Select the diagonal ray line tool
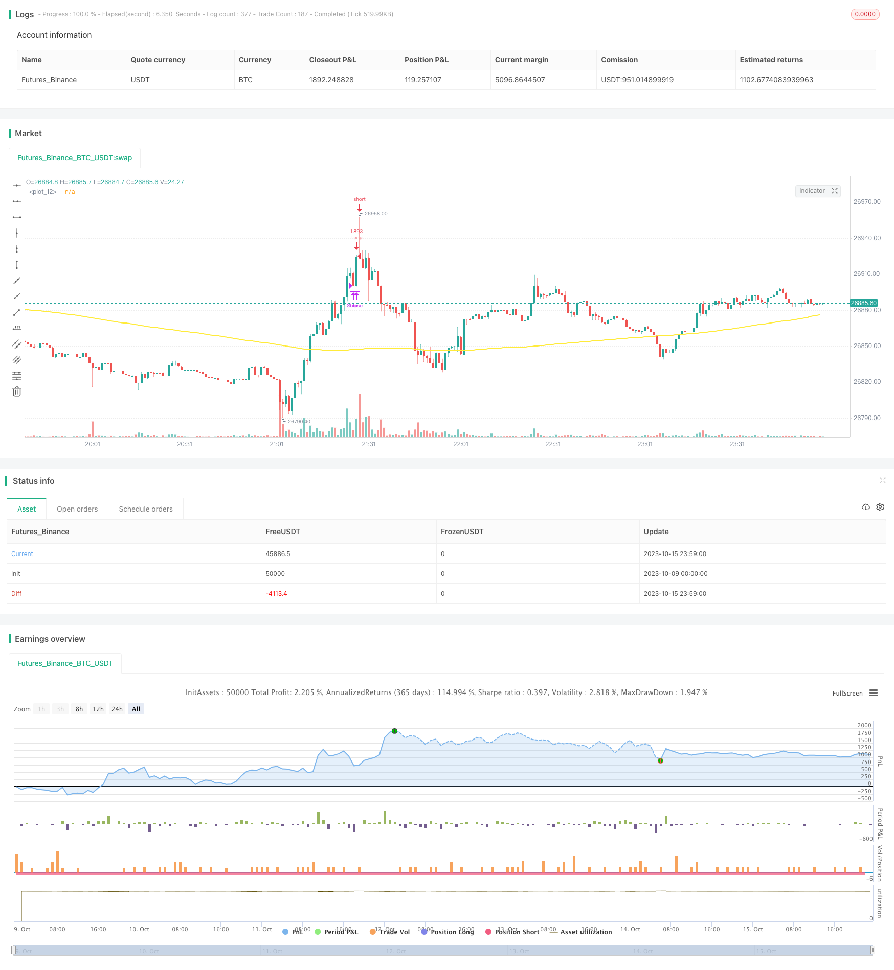The width and height of the screenshot is (894, 970). [17, 296]
